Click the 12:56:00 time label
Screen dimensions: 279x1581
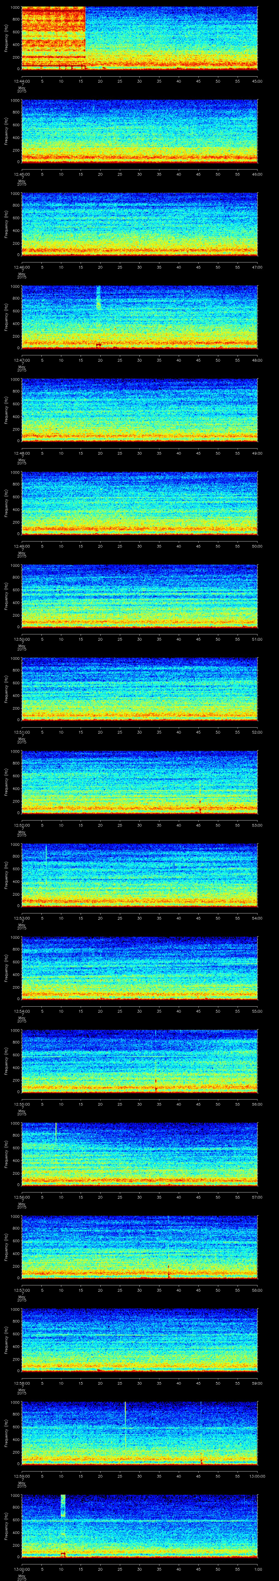click(x=22, y=1197)
